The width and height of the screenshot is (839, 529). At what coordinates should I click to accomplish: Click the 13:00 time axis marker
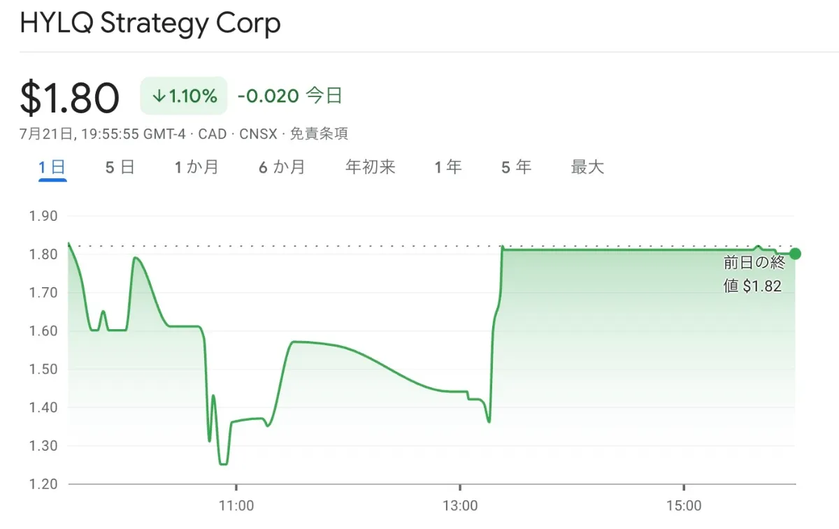(460, 506)
